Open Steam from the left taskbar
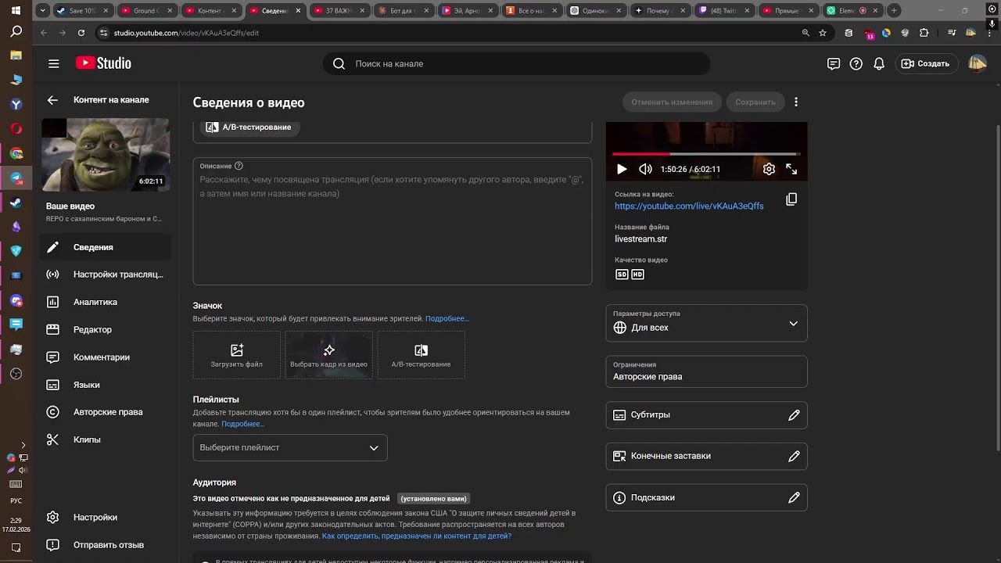This screenshot has height=563, width=1001. tap(16, 203)
